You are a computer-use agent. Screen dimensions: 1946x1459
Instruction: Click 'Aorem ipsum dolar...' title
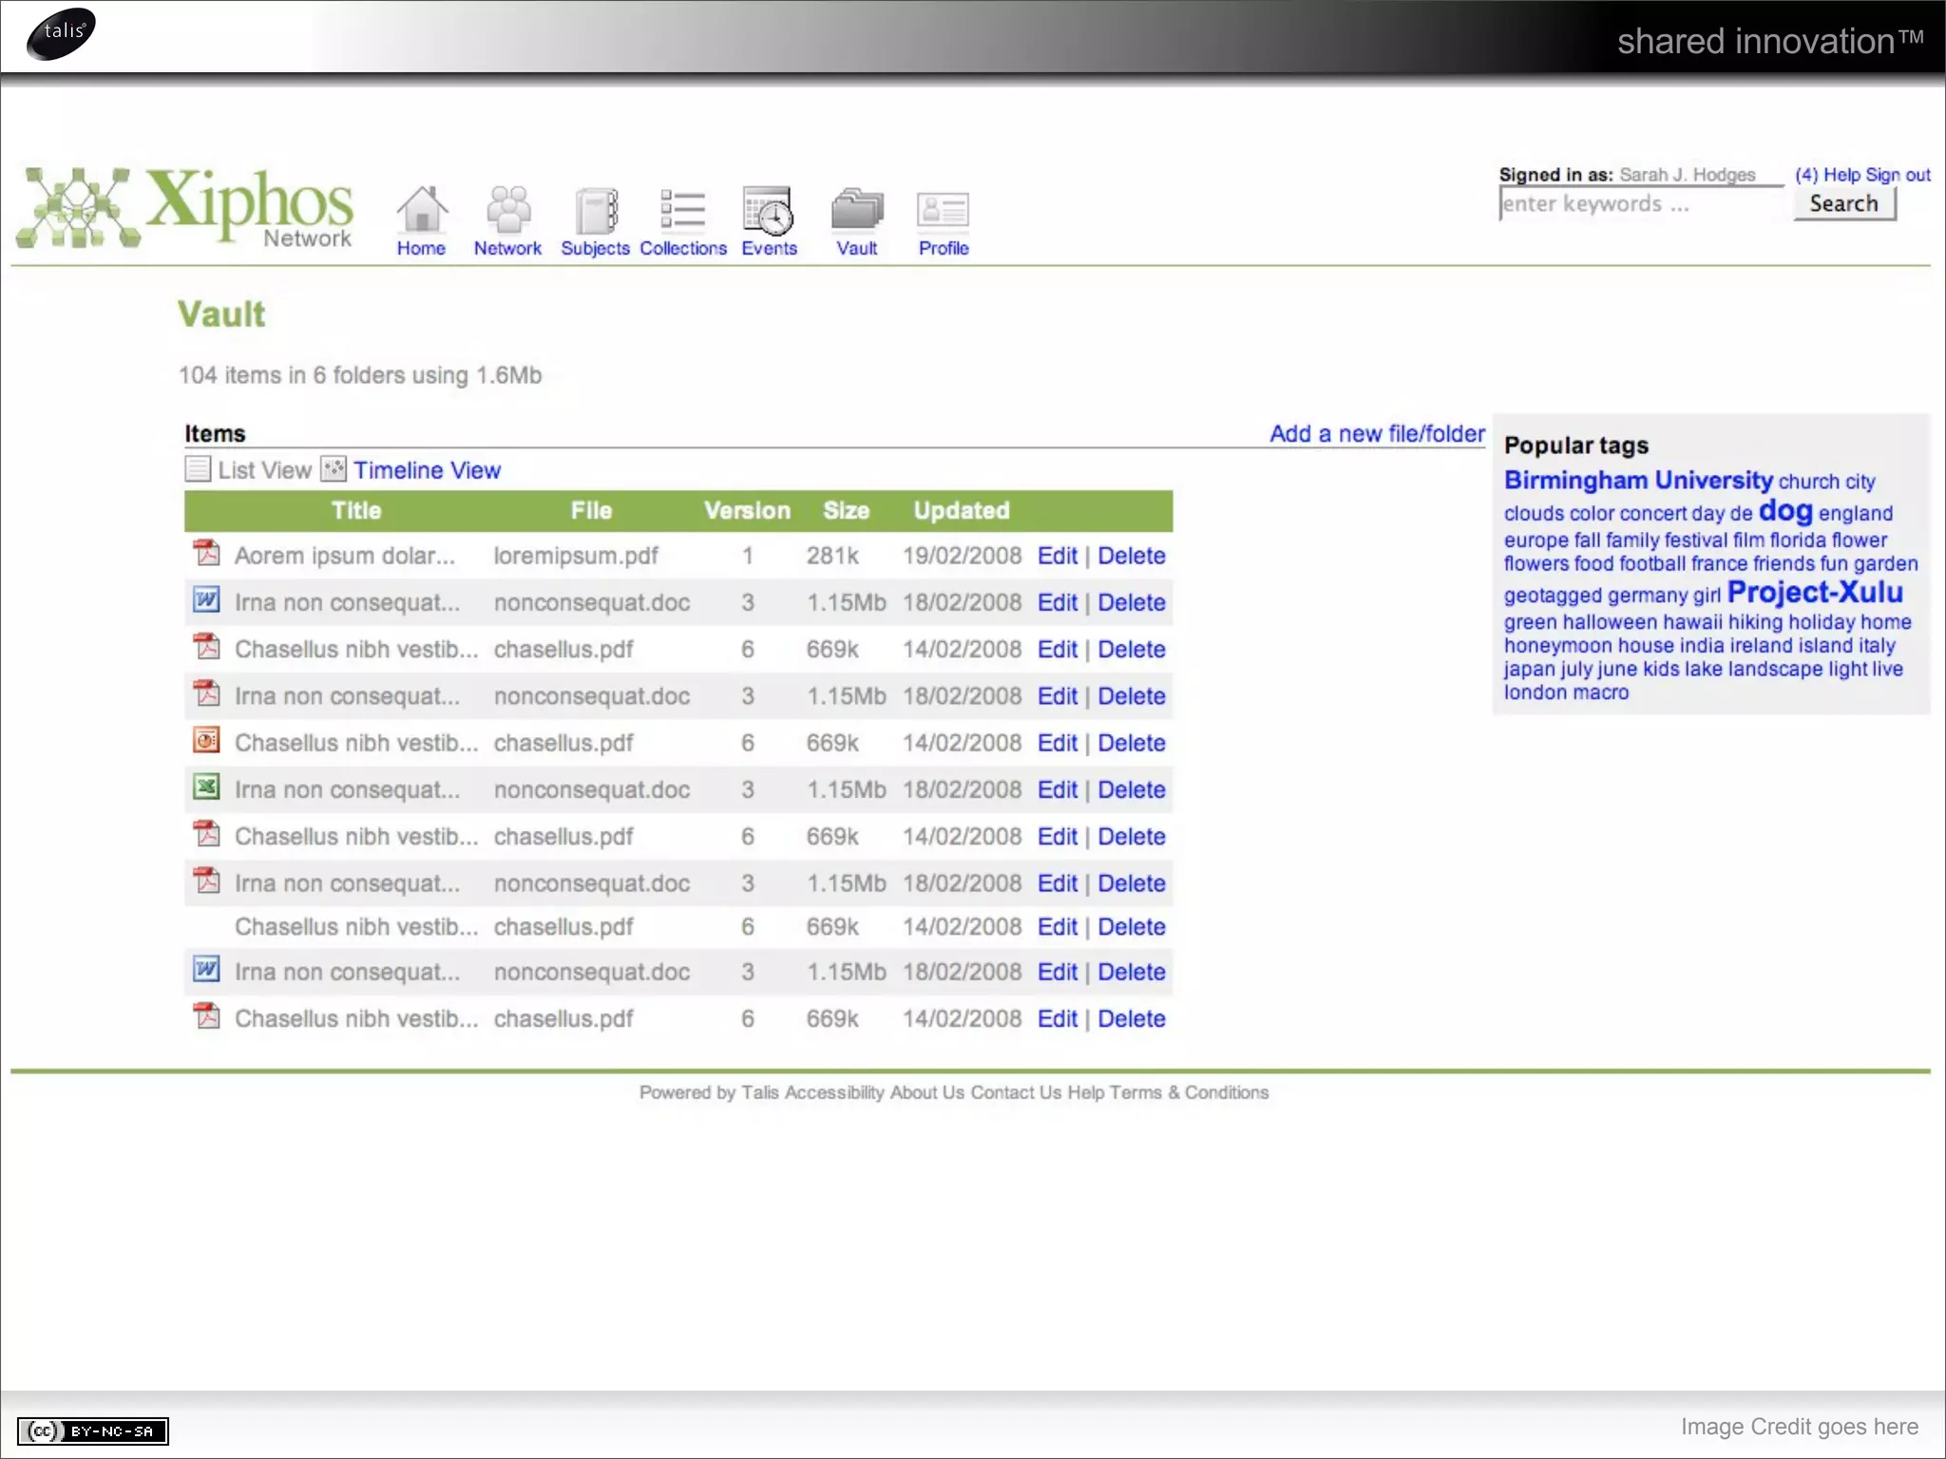(345, 556)
